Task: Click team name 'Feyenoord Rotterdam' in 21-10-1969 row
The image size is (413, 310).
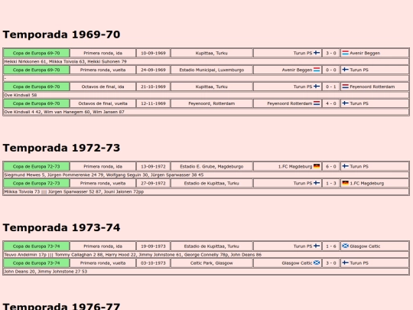Action: click(x=372, y=86)
